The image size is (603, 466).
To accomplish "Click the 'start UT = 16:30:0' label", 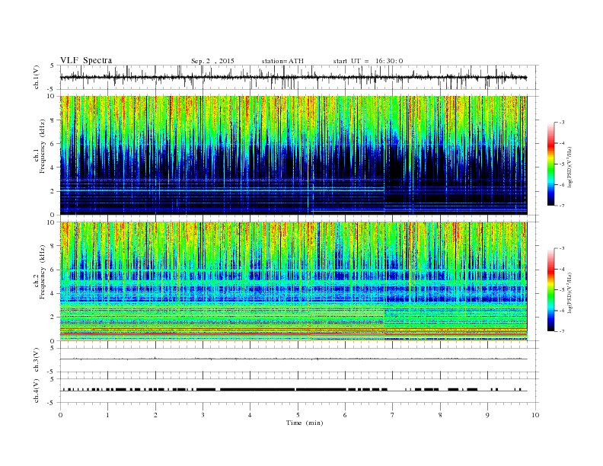I will tap(368, 61).
